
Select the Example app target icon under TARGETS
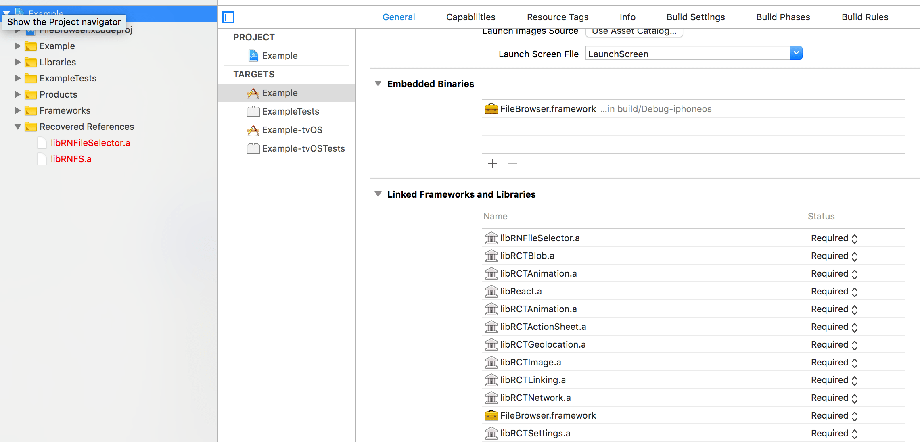point(253,92)
